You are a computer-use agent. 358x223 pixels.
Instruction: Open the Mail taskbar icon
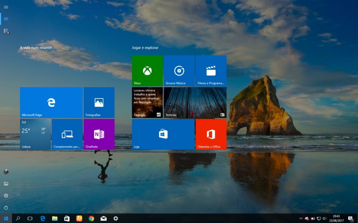tap(103, 218)
